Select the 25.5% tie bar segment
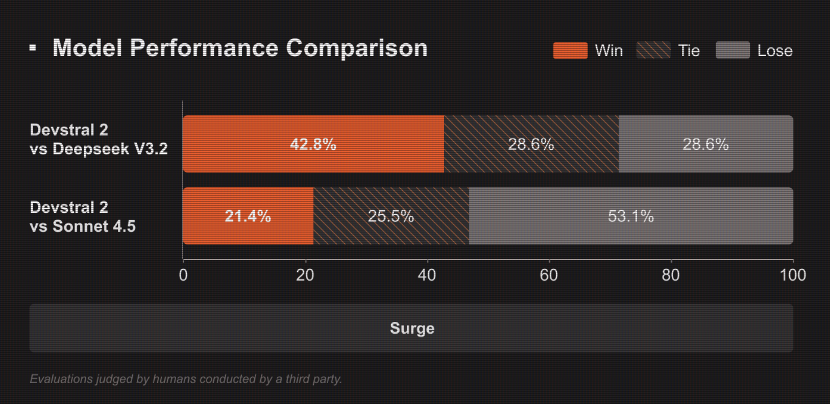Screen dimensions: 830x404 391,216
